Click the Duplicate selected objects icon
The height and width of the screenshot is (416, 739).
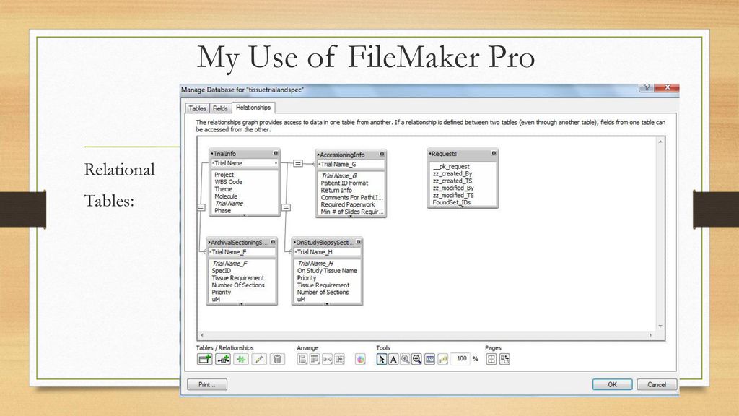[x=241, y=360]
